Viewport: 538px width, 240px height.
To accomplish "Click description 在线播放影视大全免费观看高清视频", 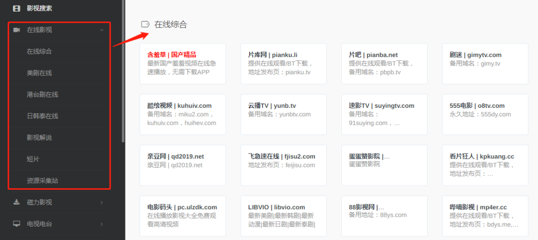I will tap(182, 220).
